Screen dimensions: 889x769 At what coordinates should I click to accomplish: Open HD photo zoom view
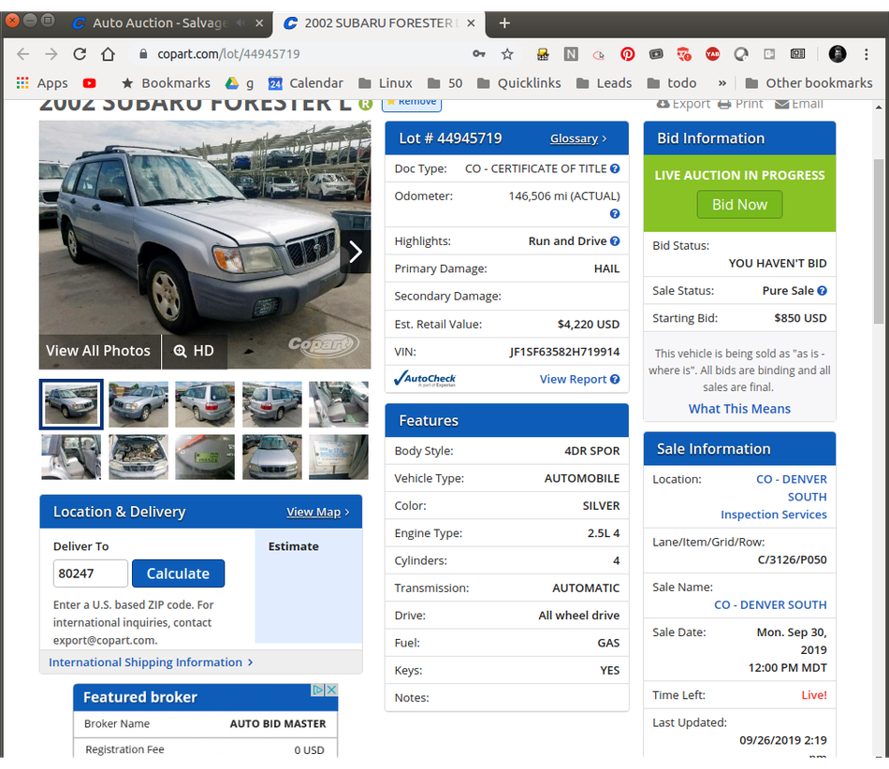tap(195, 351)
